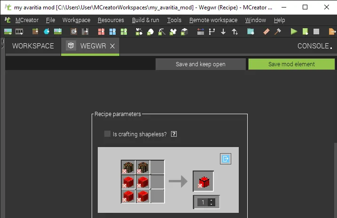Select center crafting slot with red block
Viewport: 337px width, 218px height.
coord(143,181)
